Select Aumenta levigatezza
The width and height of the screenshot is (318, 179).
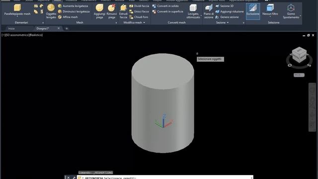click(x=73, y=6)
